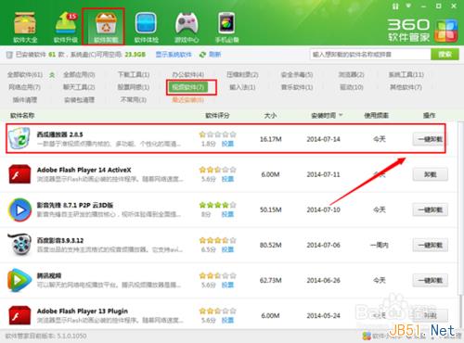Select the 音乐软件(1) category
The width and height of the screenshot is (464, 343).
click(297, 87)
